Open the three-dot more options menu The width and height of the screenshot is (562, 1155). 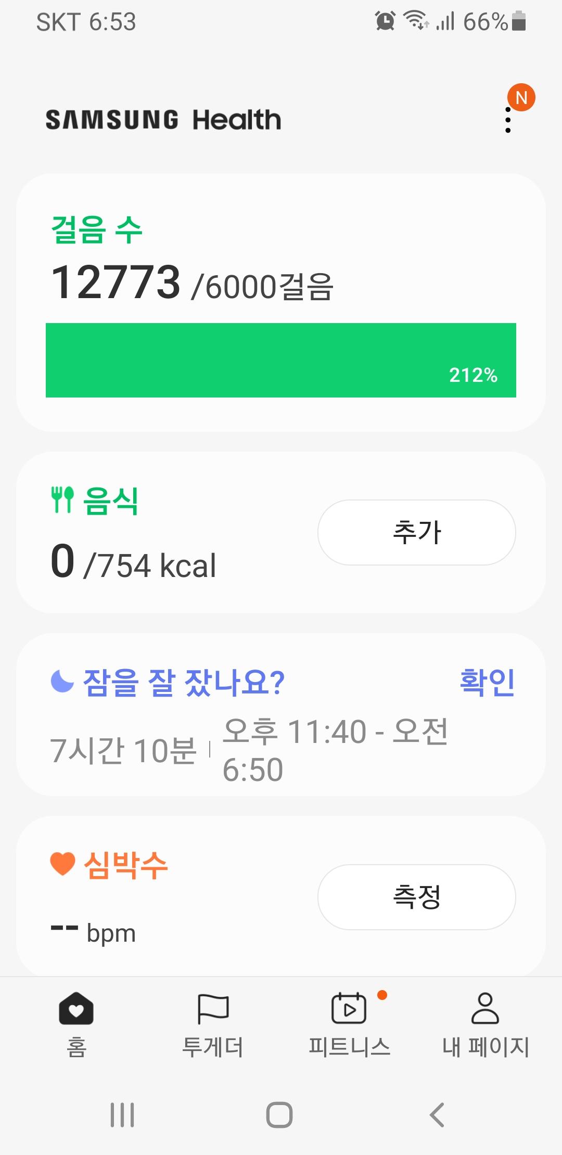[508, 120]
